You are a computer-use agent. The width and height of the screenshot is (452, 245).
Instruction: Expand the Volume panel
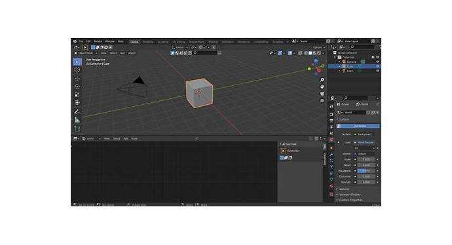coord(344,189)
